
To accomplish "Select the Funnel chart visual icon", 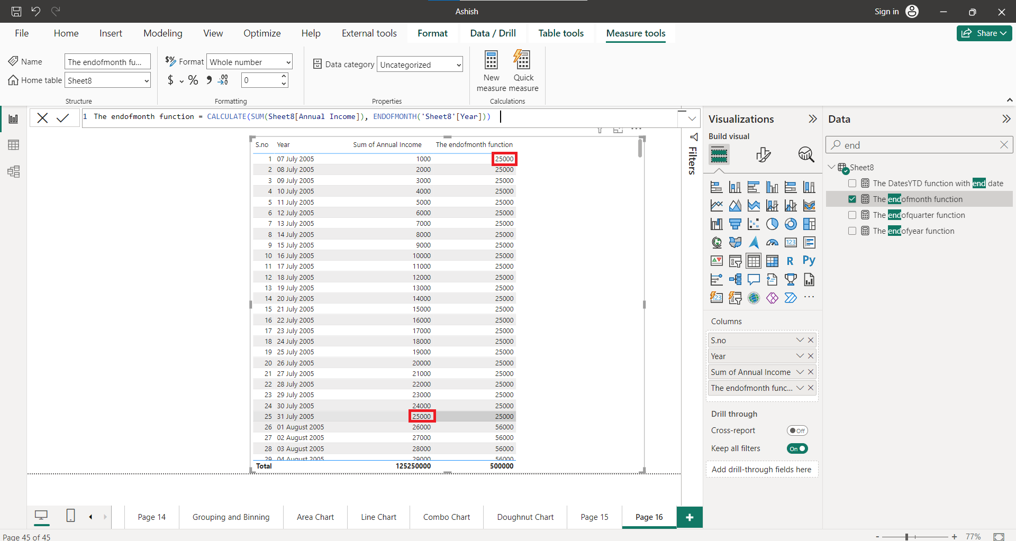I will (x=735, y=224).
